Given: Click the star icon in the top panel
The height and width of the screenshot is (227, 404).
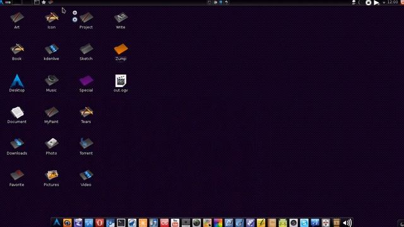Looking at the screenshot, I should click(44, 3).
